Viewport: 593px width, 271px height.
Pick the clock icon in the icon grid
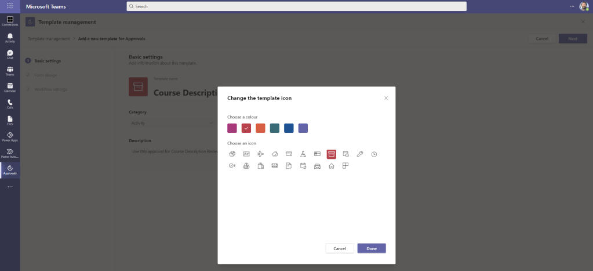pyautogui.click(x=374, y=154)
